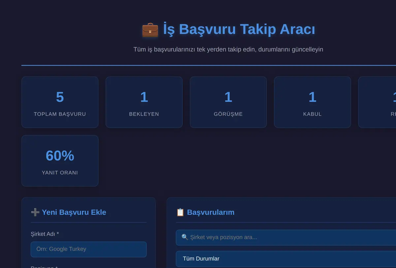Select the Bekleyen stat card
The image size is (396, 268).
144,102
